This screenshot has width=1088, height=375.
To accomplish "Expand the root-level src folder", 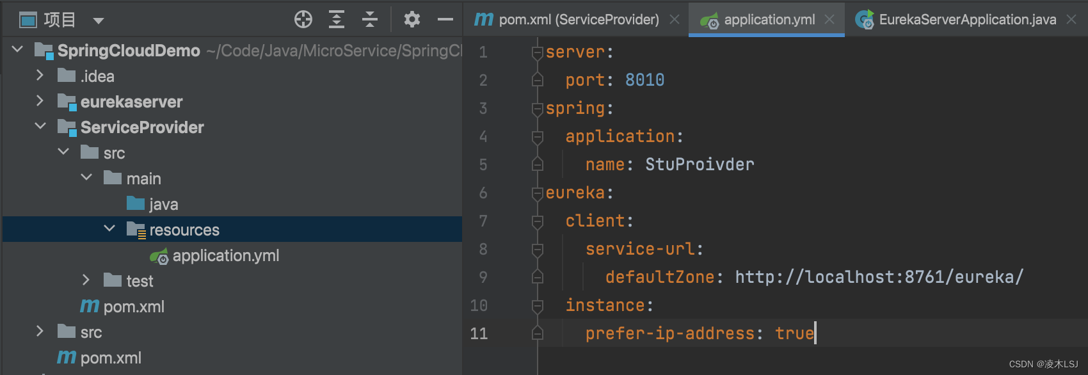I will tap(40, 331).
